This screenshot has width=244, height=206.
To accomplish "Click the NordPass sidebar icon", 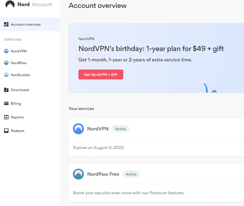I will point(6,63).
